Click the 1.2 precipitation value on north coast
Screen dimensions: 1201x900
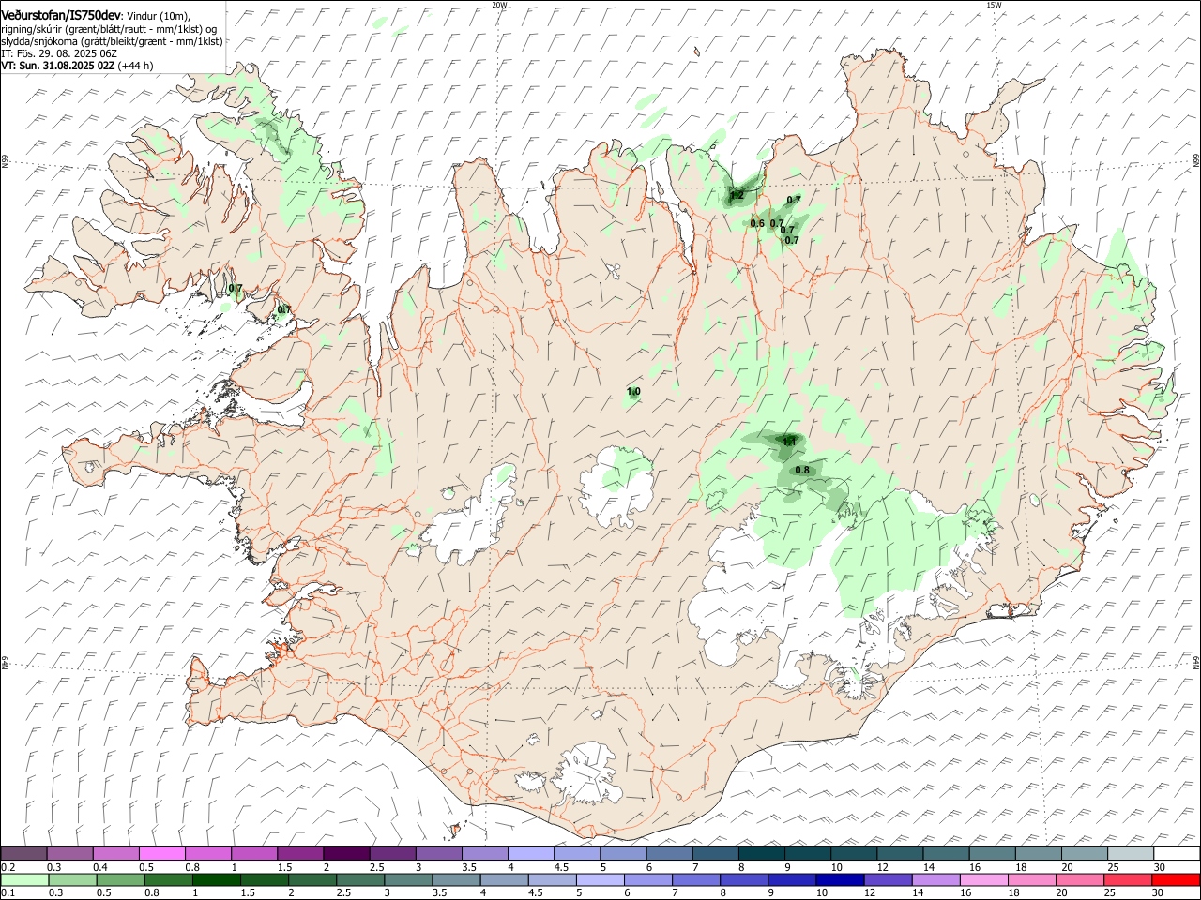pyautogui.click(x=737, y=196)
